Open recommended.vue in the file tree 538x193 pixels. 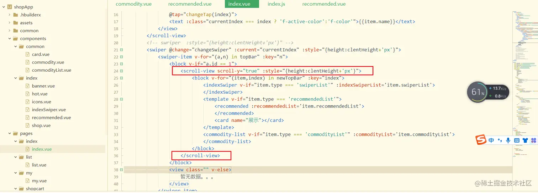pyautogui.click(x=51, y=117)
